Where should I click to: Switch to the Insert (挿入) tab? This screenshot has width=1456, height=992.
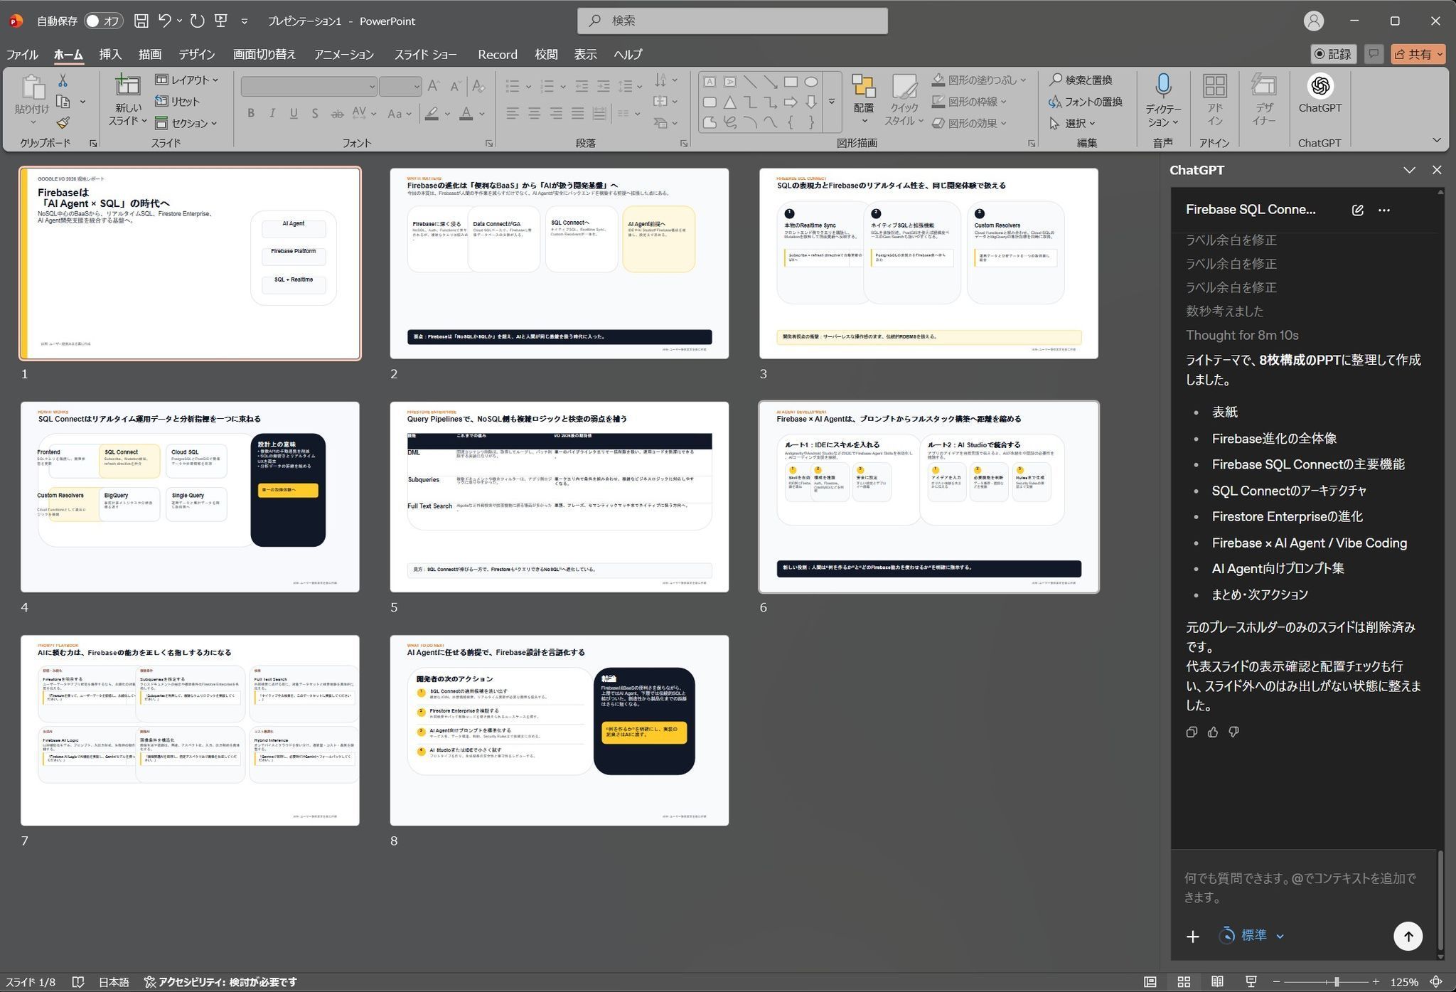(x=110, y=54)
